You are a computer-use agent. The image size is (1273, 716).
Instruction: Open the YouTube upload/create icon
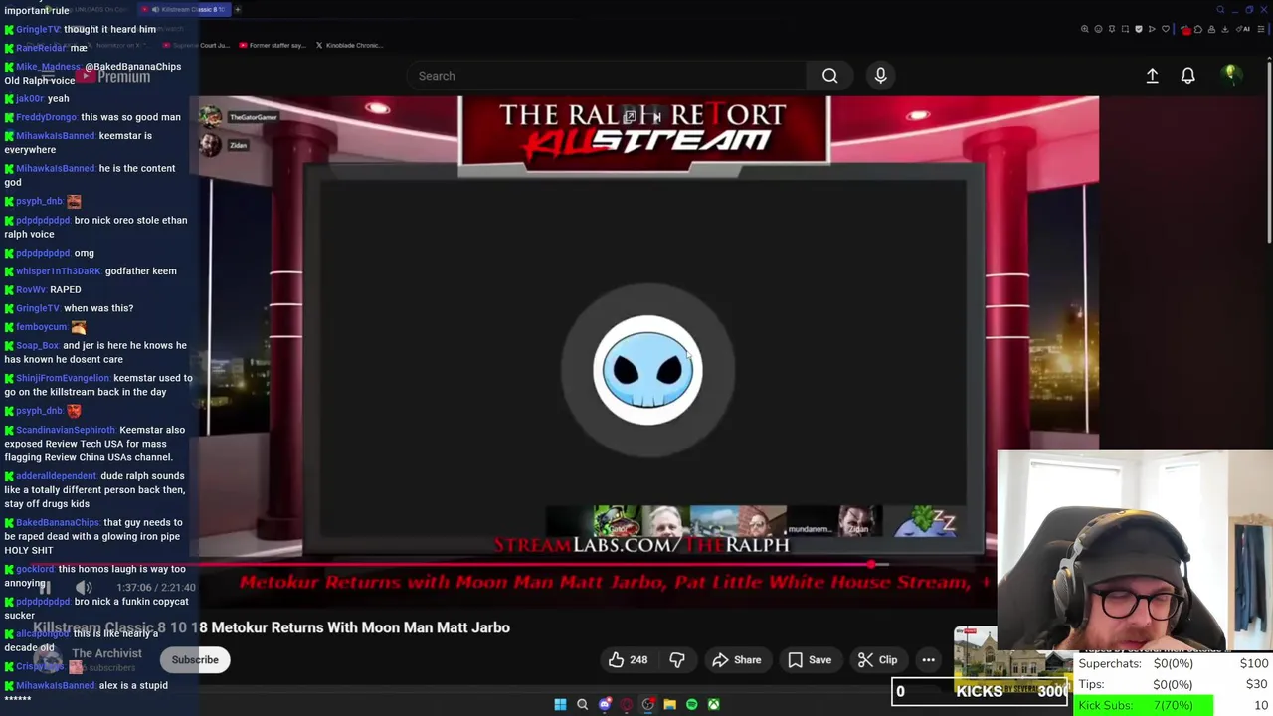click(1152, 76)
